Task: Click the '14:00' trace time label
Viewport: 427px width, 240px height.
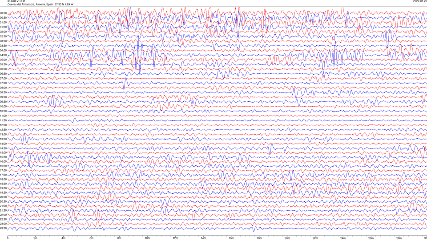Action: coord(3,144)
